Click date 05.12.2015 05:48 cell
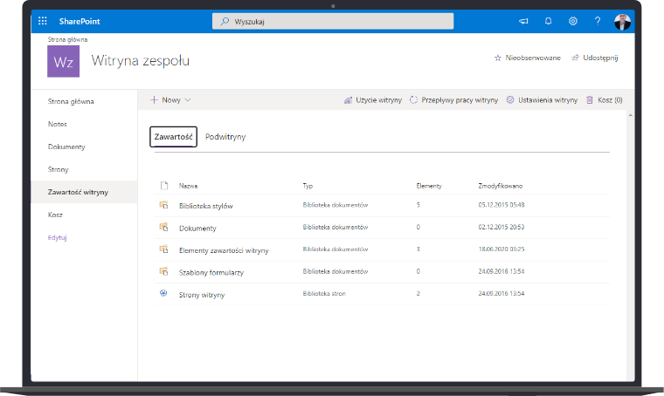The width and height of the screenshot is (664, 396). click(501, 205)
